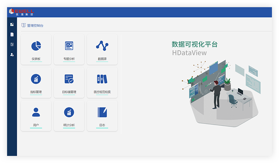Screen dimensions: 279x163
Task: Click the 日志 label
Action: (x=102, y=125)
